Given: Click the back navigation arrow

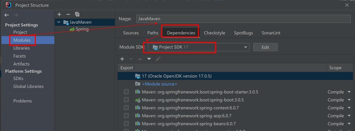Looking at the screenshot, I should tap(7, 15).
